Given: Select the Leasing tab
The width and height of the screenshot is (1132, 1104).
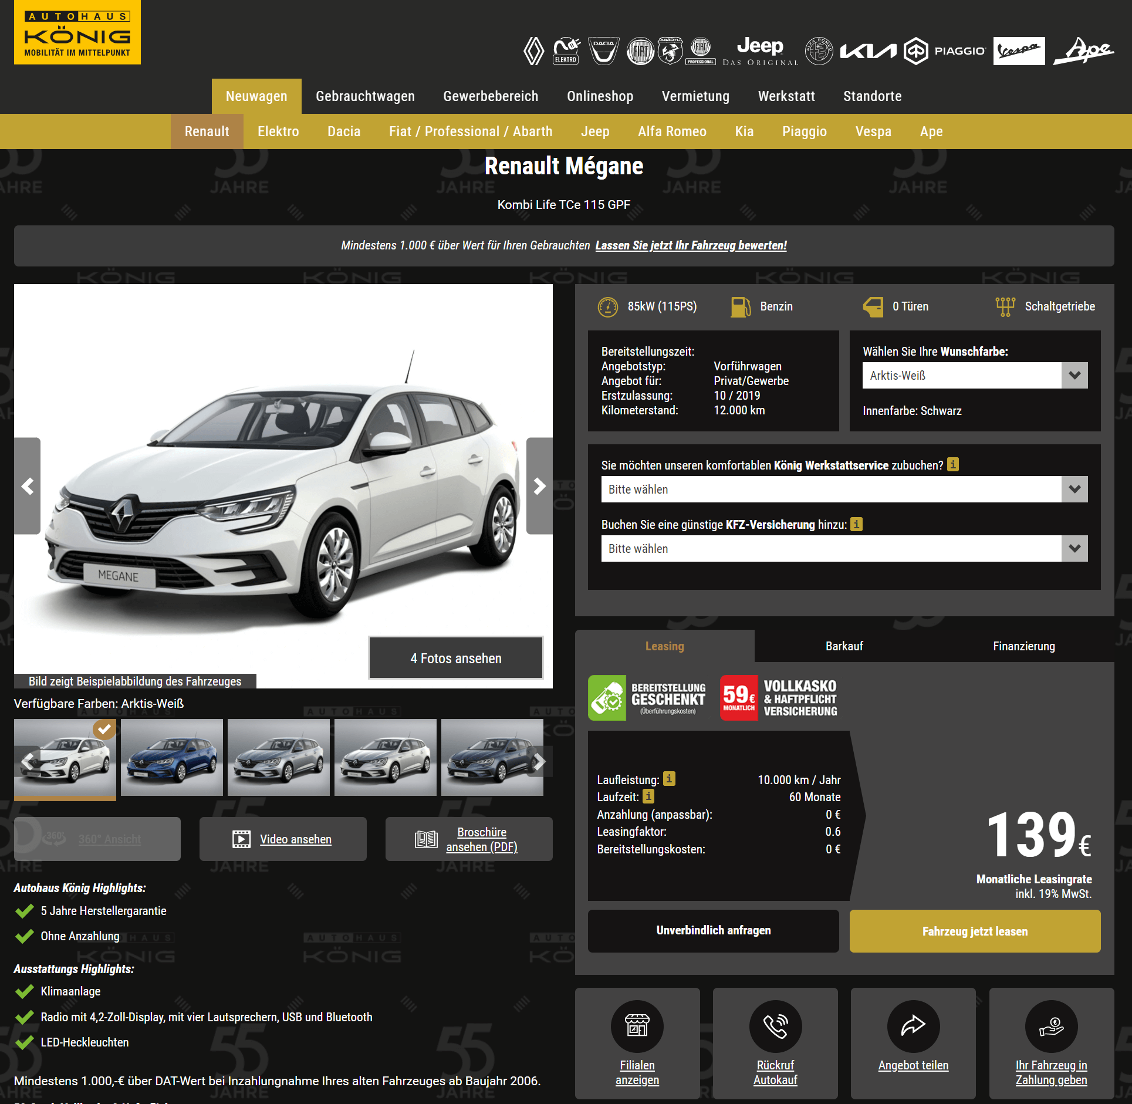Looking at the screenshot, I should [664, 646].
